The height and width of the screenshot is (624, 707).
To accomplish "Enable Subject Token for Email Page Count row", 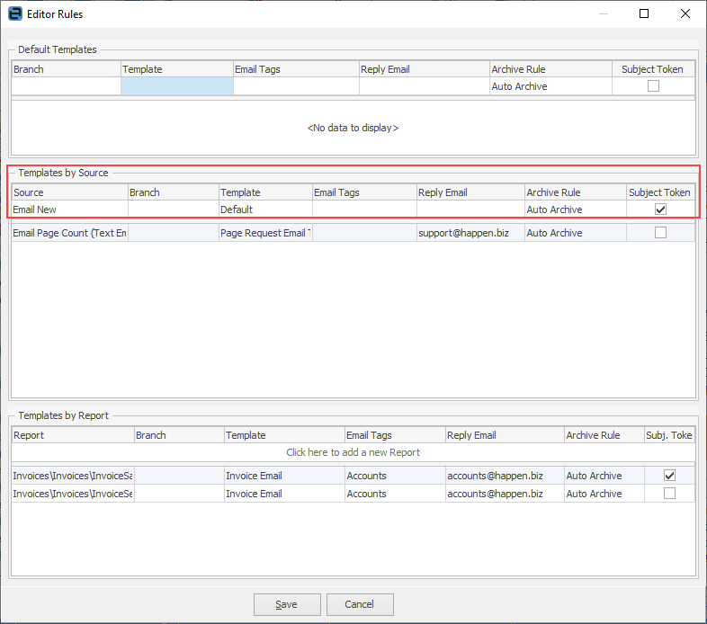I will tap(660, 233).
